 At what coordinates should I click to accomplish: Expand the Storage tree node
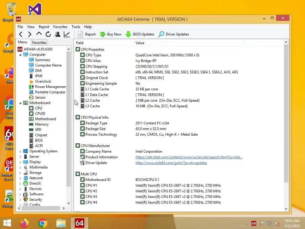(x=21, y=173)
